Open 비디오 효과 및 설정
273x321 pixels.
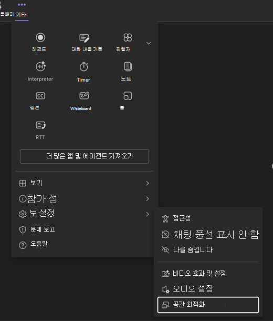pyautogui.click(x=208, y=273)
